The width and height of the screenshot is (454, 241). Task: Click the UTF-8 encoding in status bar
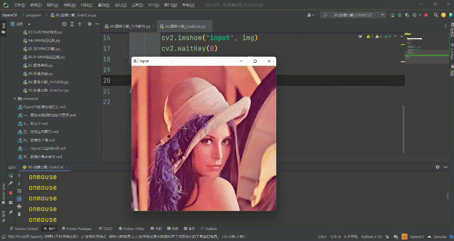tap(335, 236)
